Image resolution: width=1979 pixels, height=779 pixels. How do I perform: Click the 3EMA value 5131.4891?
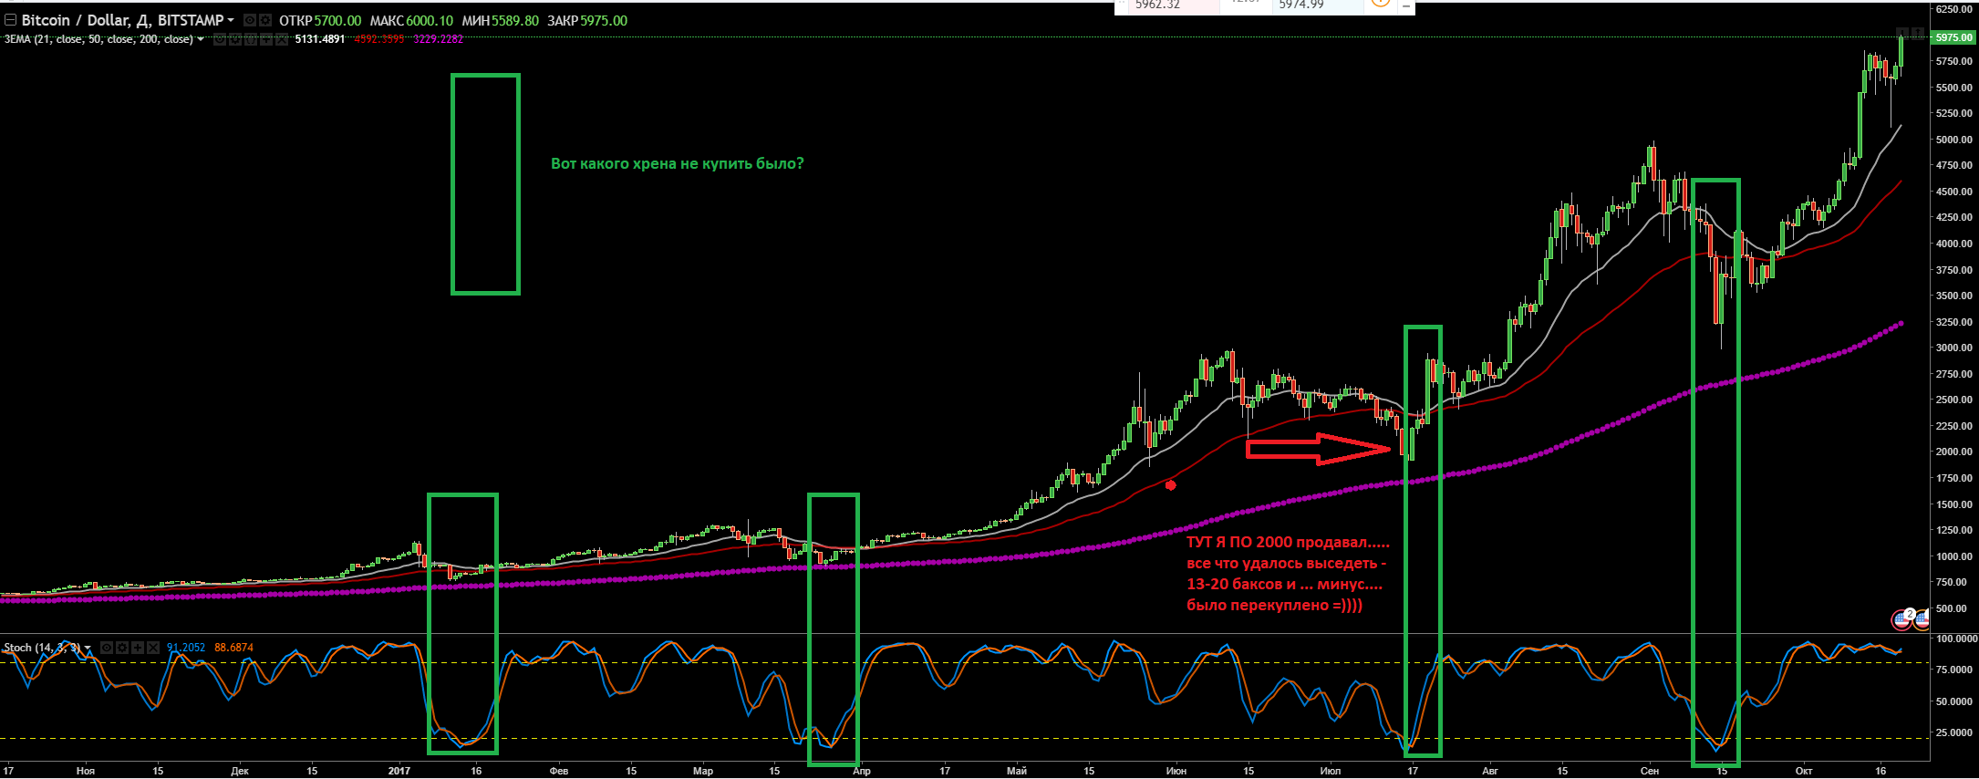pos(320,39)
